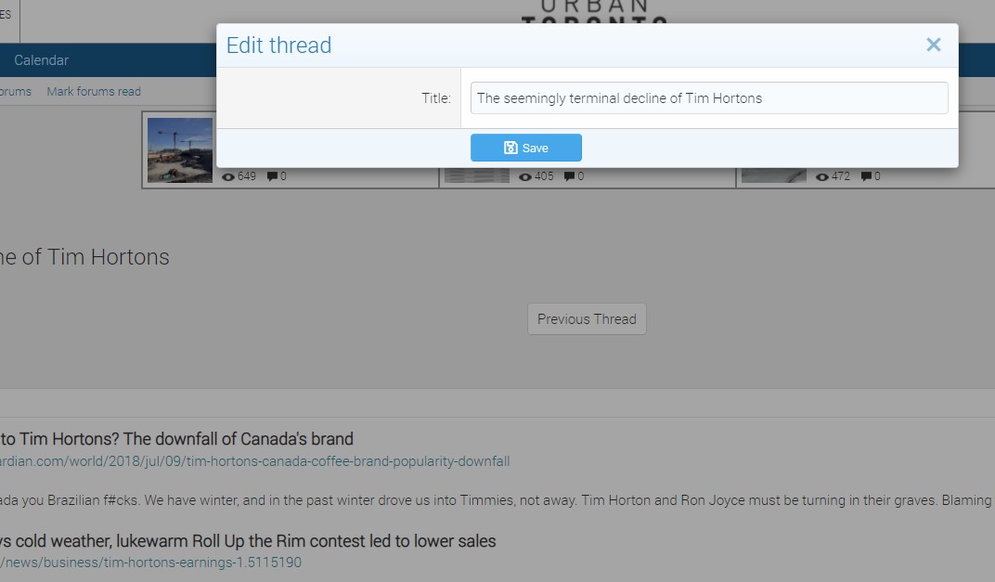Image resolution: width=995 pixels, height=582 pixels.
Task: Go to the Previous Thread
Action: tap(587, 319)
